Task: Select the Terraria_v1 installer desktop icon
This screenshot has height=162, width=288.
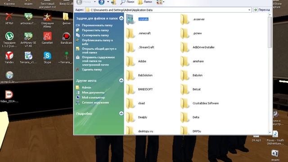Action: pos(28,58)
